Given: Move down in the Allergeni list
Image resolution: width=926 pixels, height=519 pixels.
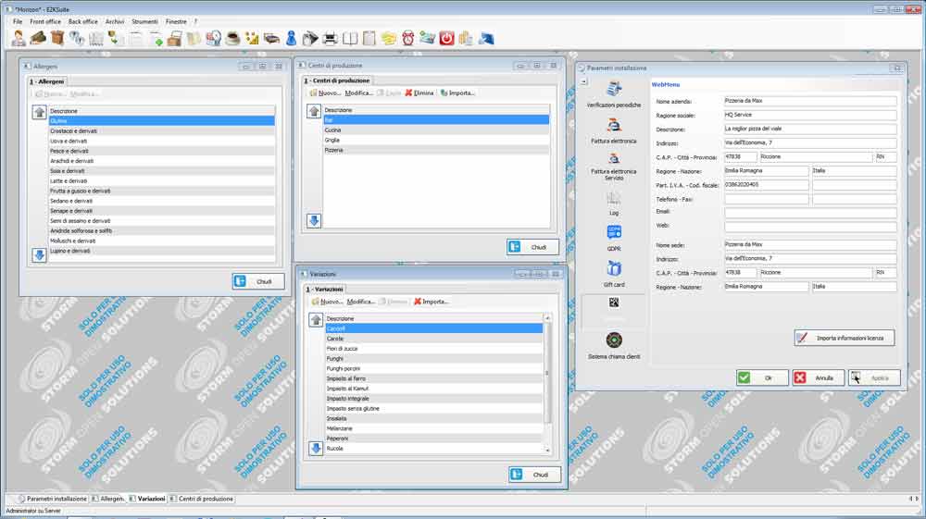Looking at the screenshot, I should (39, 255).
